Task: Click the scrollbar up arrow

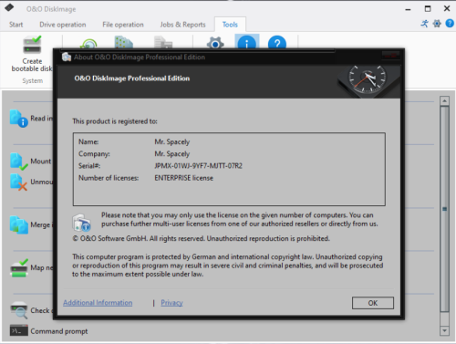Action: (x=444, y=100)
